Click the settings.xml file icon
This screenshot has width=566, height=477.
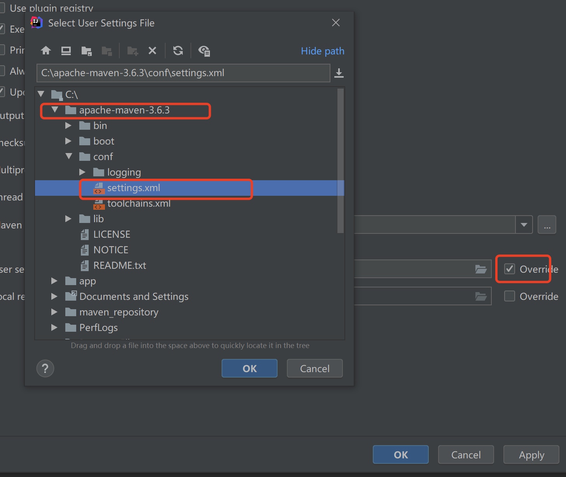click(99, 188)
